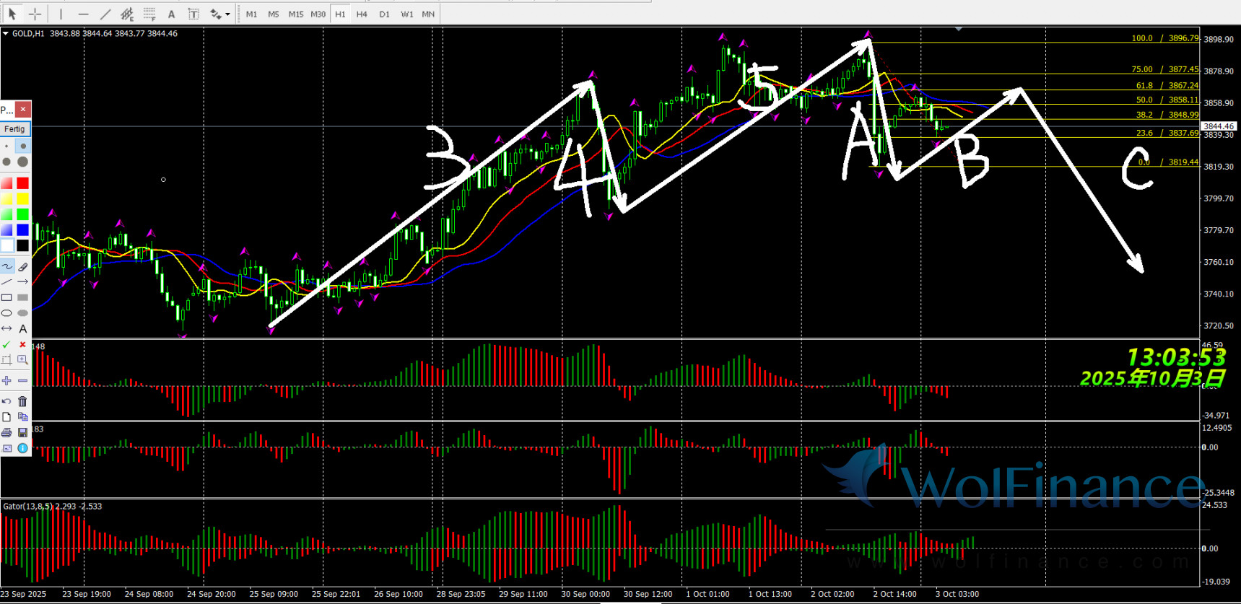This screenshot has height=604, width=1241.
Task: Select the largest pen size dot
Action: (x=22, y=162)
